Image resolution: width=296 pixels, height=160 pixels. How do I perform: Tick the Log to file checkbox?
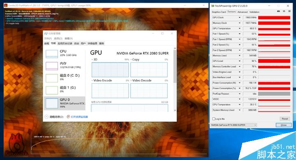pos(214,119)
